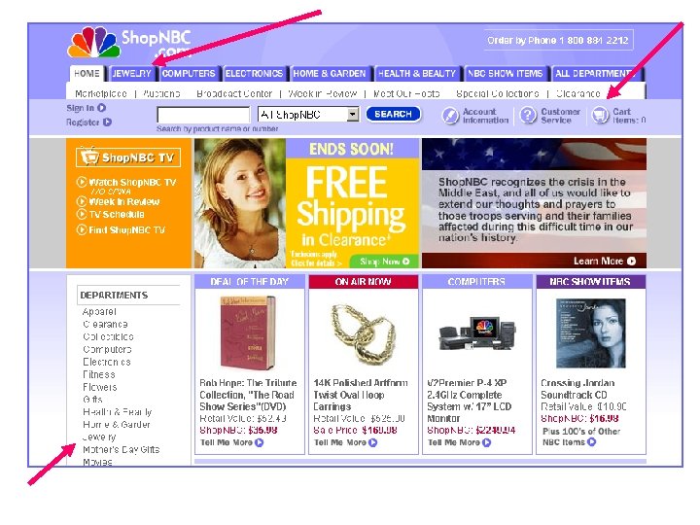
Task: Click Tell Me More arrow under Hoop Earrings
Action: coord(372,442)
